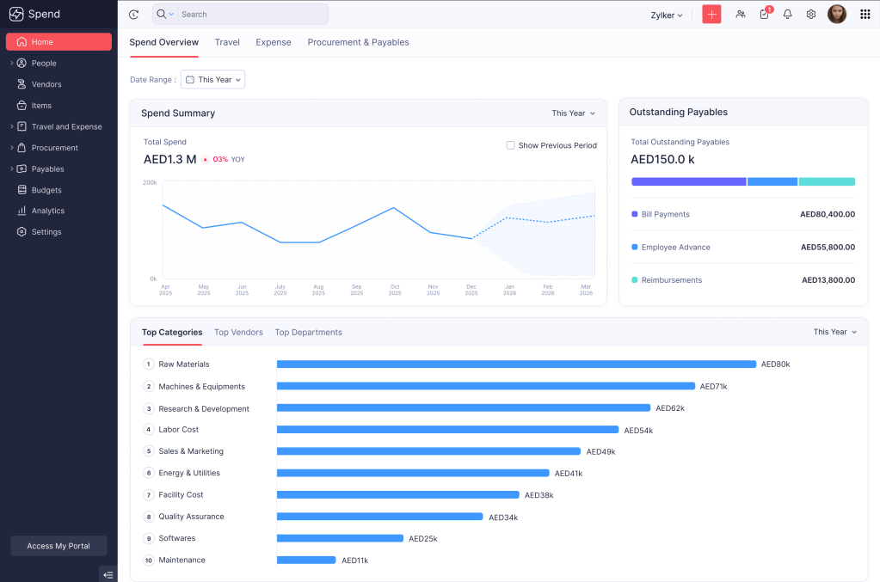Screen dimensions: 880x582
Task: Enable Show Previous Period checkbox
Action: pyautogui.click(x=511, y=145)
